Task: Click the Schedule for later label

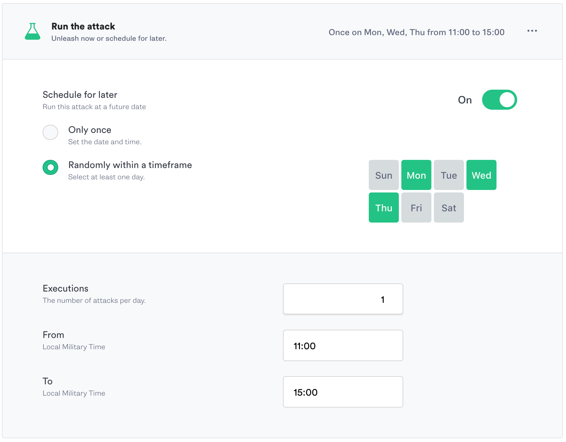Action: click(x=80, y=95)
